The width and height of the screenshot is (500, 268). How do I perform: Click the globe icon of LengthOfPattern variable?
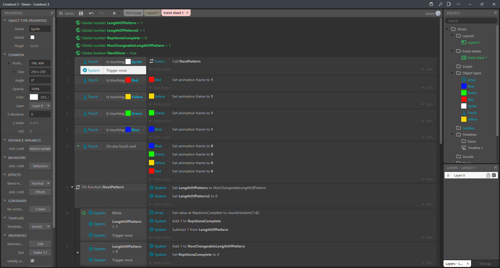[x=78, y=23]
